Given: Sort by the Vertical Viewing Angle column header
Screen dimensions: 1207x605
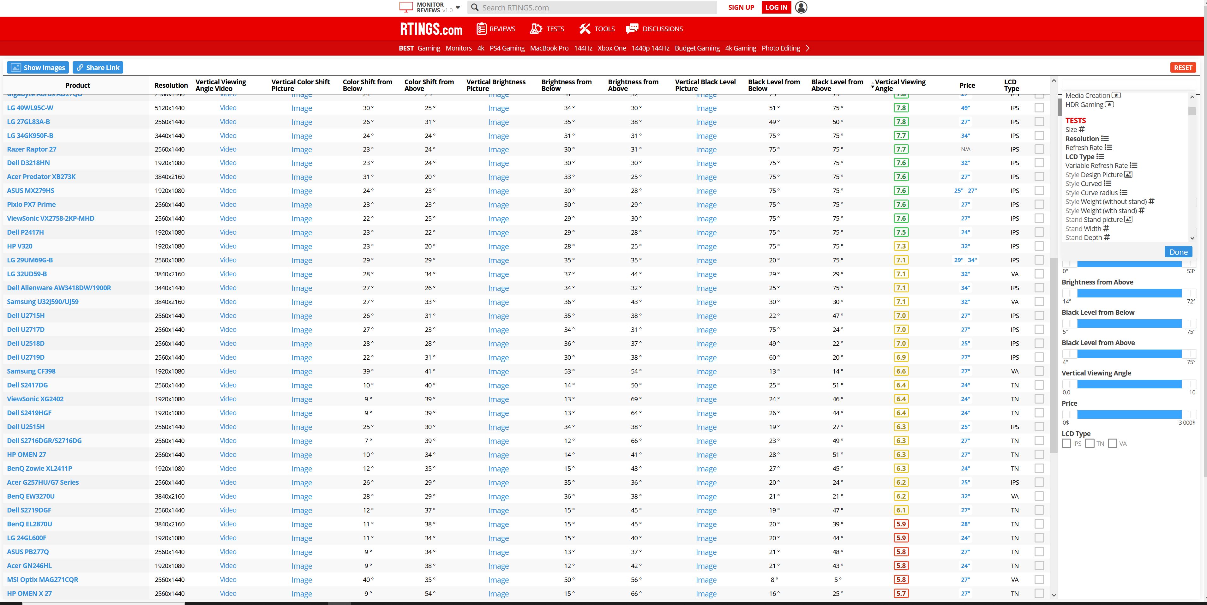Looking at the screenshot, I should point(900,85).
